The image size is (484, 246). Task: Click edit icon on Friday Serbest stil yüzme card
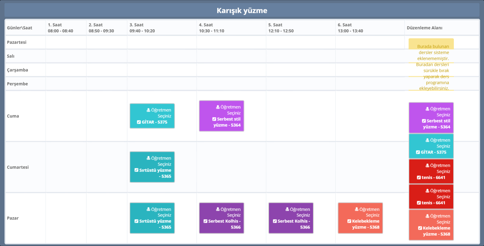point(214,119)
